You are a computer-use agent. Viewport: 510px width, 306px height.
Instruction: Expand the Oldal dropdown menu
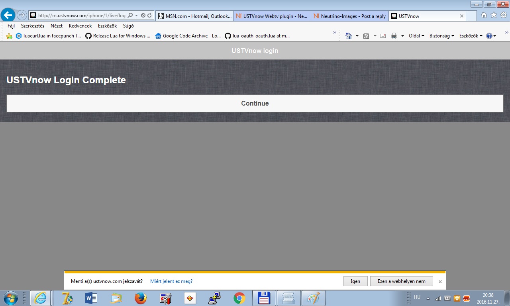pyautogui.click(x=416, y=36)
